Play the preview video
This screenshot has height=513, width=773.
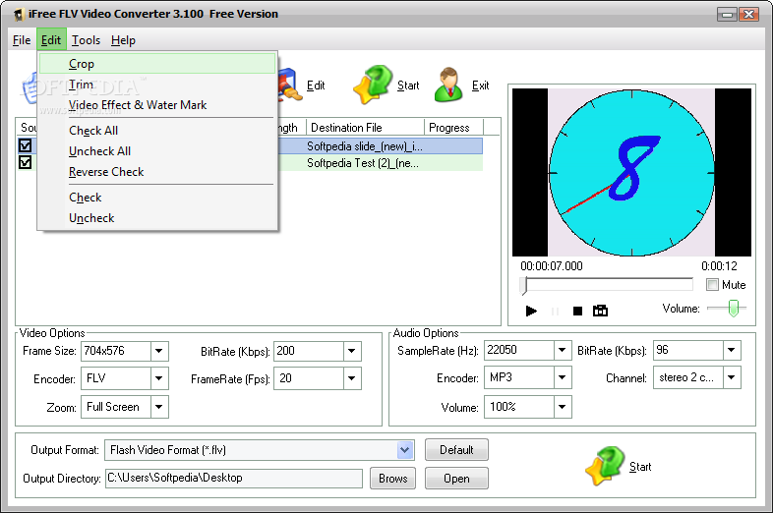pyautogui.click(x=531, y=311)
